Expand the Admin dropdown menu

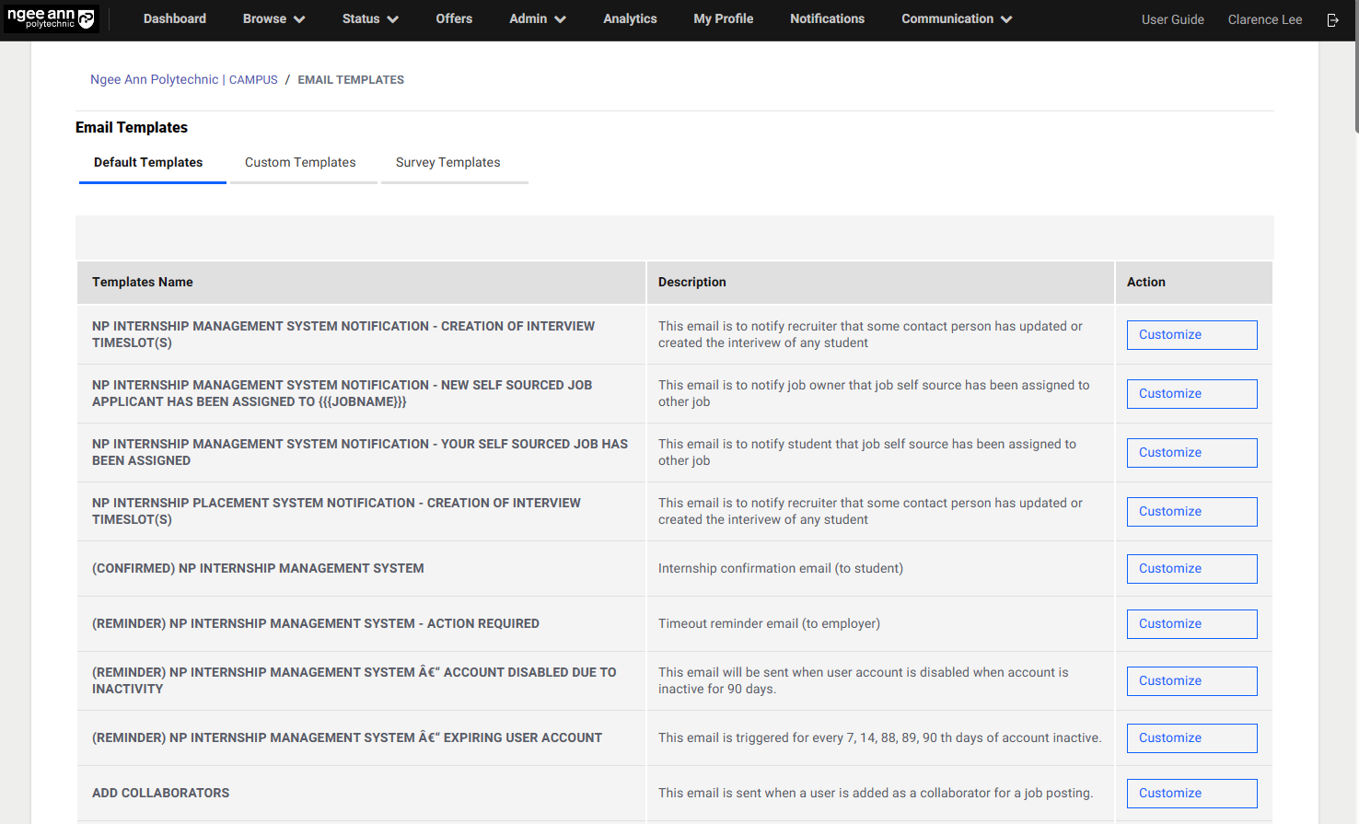coord(537,18)
